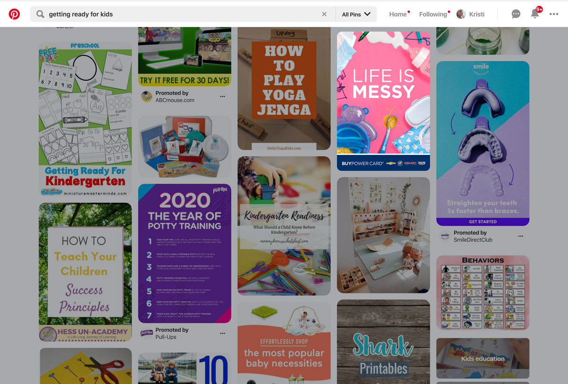The image size is (568, 384).
Task: Click the SmileDirectClub promoter link
Action: tap(473, 240)
